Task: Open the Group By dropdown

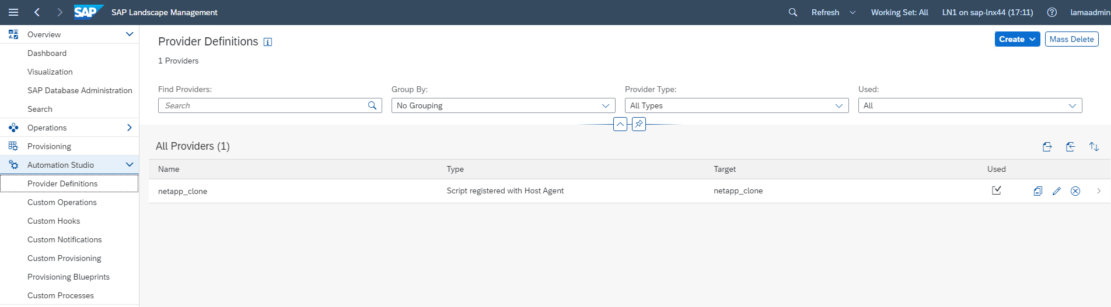Action: (503, 105)
